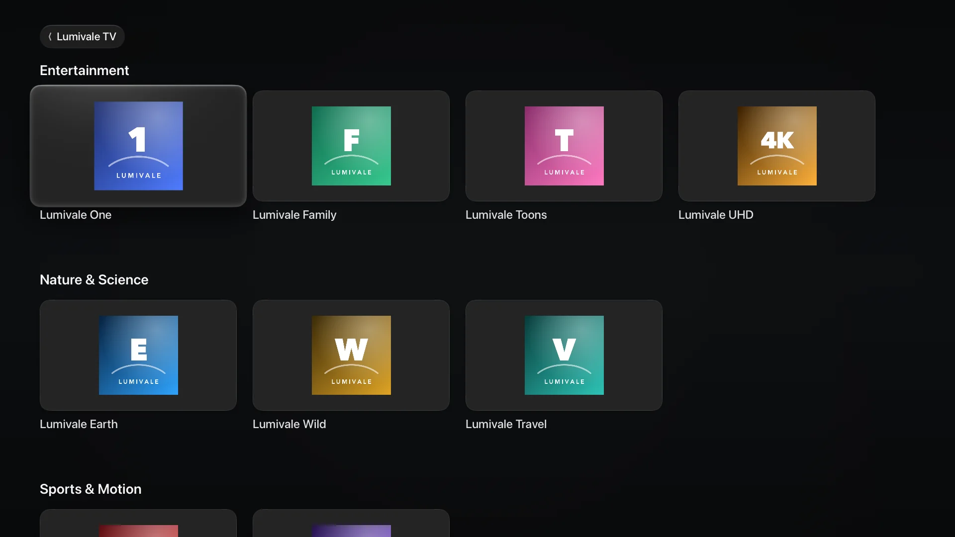Open the Lumivale One channel icon

pyautogui.click(x=138, y=146)
